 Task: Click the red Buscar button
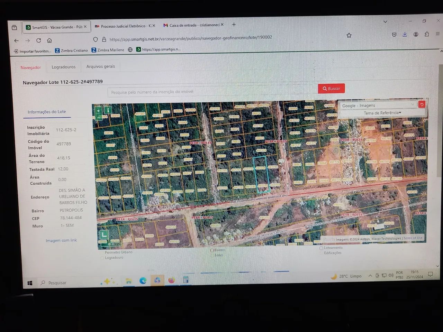(x=331, y=89)
